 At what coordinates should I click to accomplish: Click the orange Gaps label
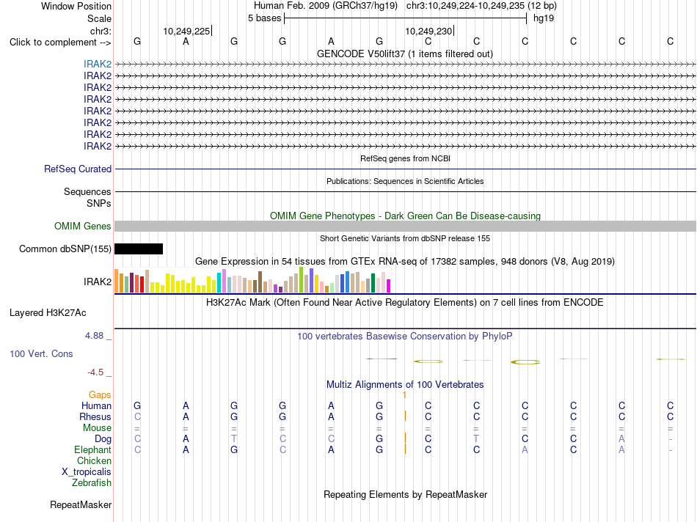pyautogui.click(x=100, y=394)
